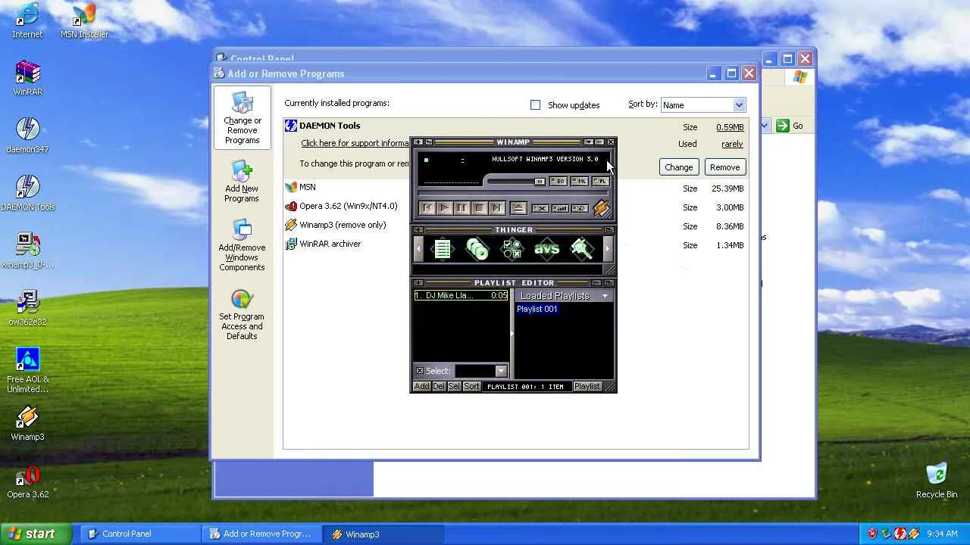The height and width of the screenshot is (545, 970).
Task: Click the Winamp lightning logo in the player
Action: pos(601,208)
